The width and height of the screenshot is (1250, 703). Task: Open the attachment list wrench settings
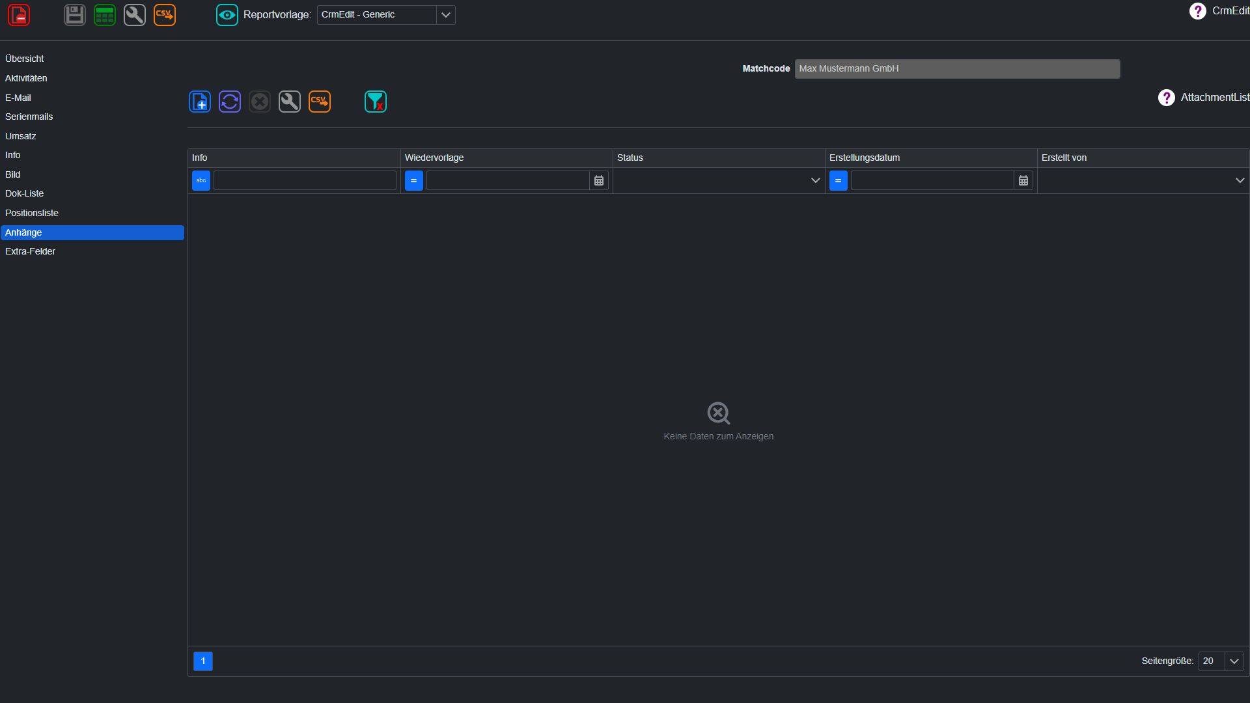click(290, 102)
